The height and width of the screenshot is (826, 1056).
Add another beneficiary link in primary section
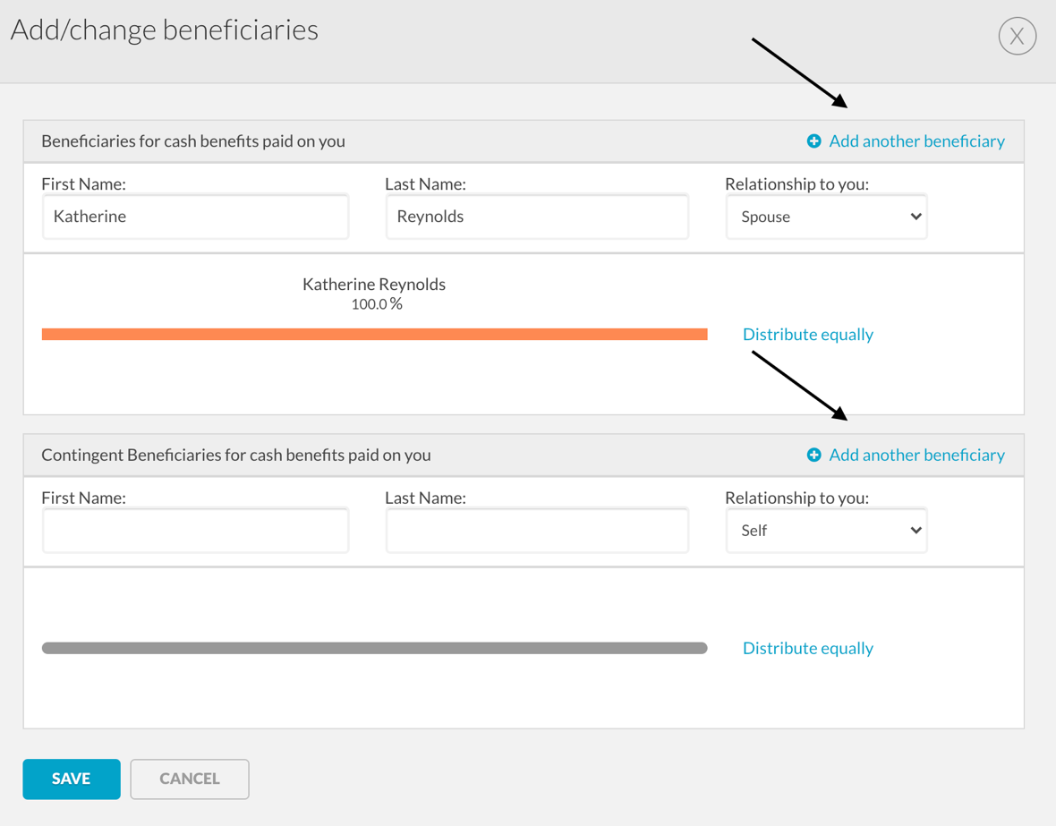(x=916, y=141)
